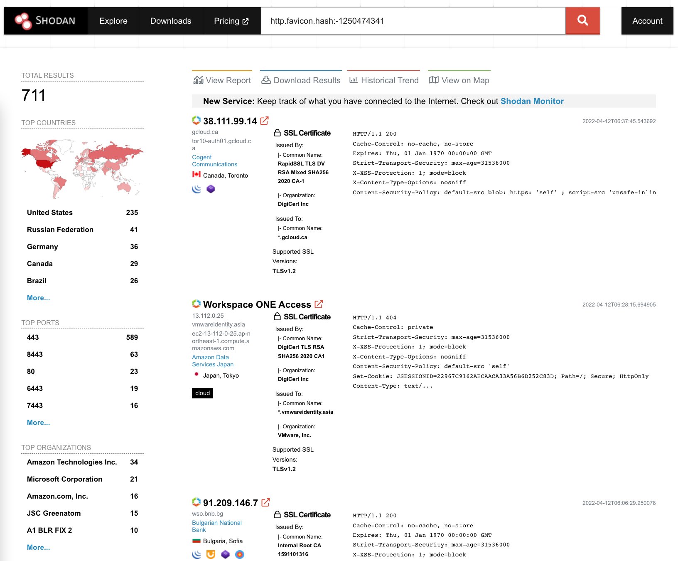Expand More under Top Ports
The height and width of the screenshot is (561, 678).
pos(38,423)
